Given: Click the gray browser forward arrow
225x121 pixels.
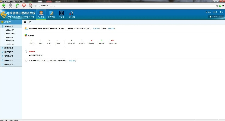Looking at the screenshot, I should coord(10,5).
